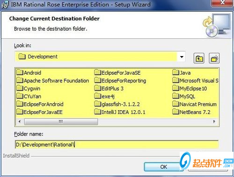Select the NetBeans 7.2 folder
This screenshot has width=234, height=177.
(x=191, y=112)
